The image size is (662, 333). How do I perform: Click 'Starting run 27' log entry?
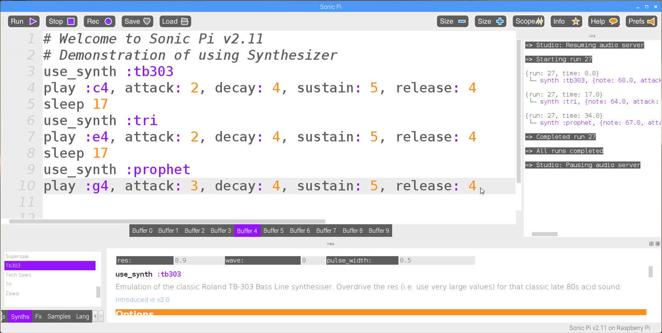558,59
